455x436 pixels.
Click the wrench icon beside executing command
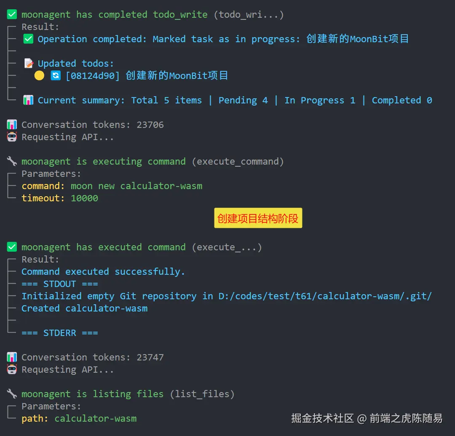(12, 162)
